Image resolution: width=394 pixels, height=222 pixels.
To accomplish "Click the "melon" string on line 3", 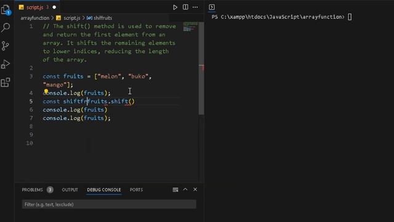I will (110, 76).
